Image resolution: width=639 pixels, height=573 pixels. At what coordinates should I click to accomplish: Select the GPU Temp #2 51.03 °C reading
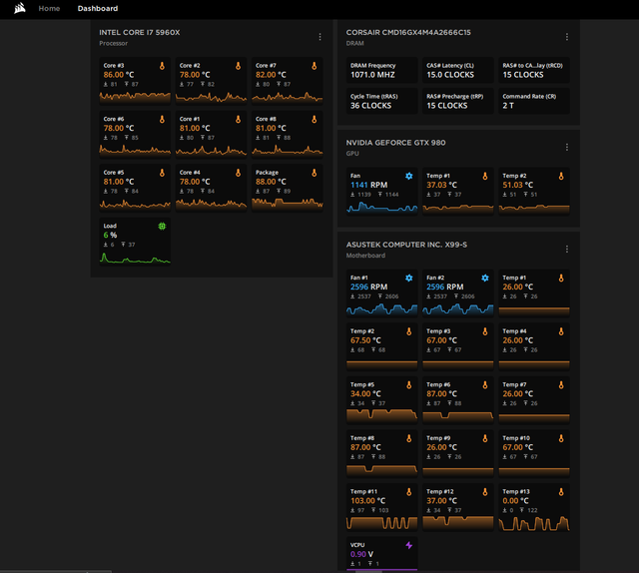point(518,185)
